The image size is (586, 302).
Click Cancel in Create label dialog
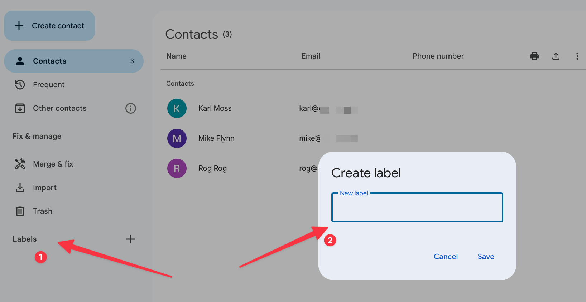coord(446,257)
